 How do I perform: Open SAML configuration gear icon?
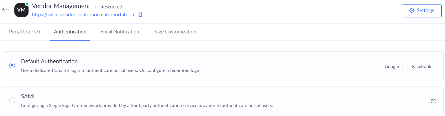pyautogui.click(x=433, y=101)
